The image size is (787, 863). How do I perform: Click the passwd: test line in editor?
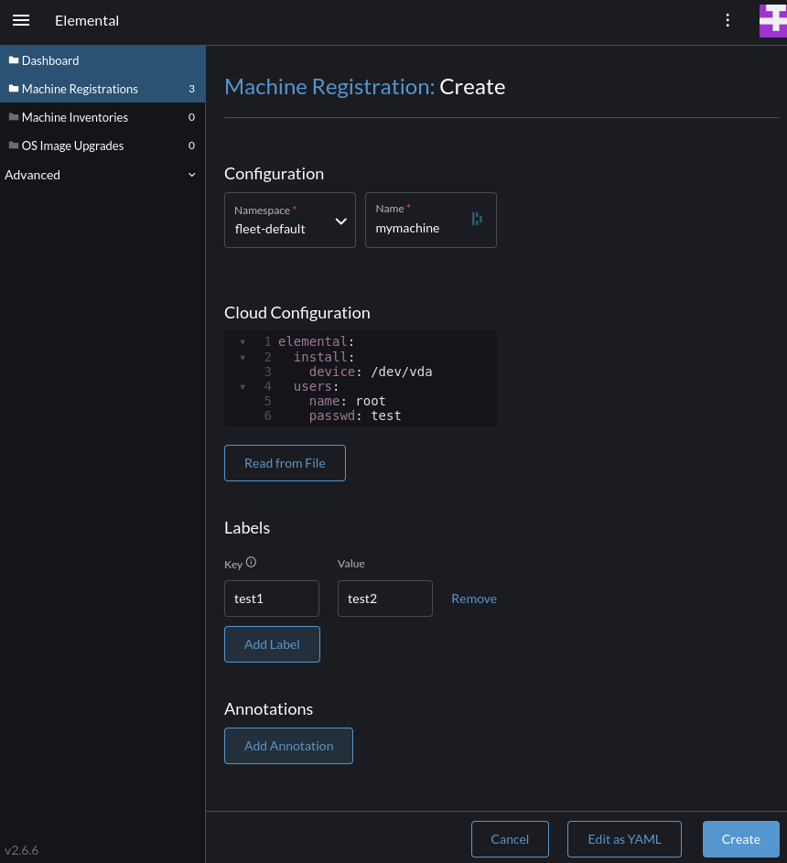click(355, 416)
